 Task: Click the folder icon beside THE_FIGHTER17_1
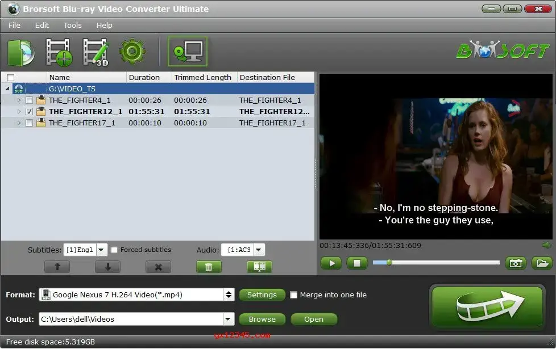pos(41,123)
